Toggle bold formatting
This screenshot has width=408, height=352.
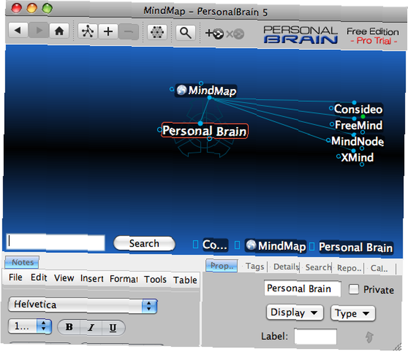coord(69,327)
